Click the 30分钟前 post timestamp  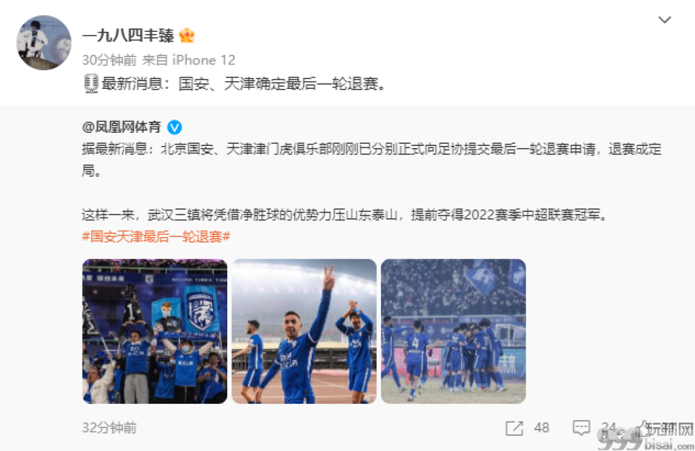(x=110, y=60)
